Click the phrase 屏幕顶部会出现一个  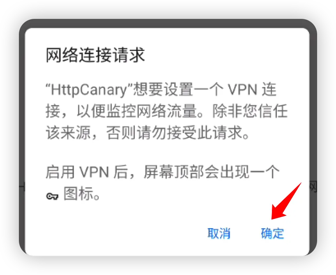pos(212,172)
